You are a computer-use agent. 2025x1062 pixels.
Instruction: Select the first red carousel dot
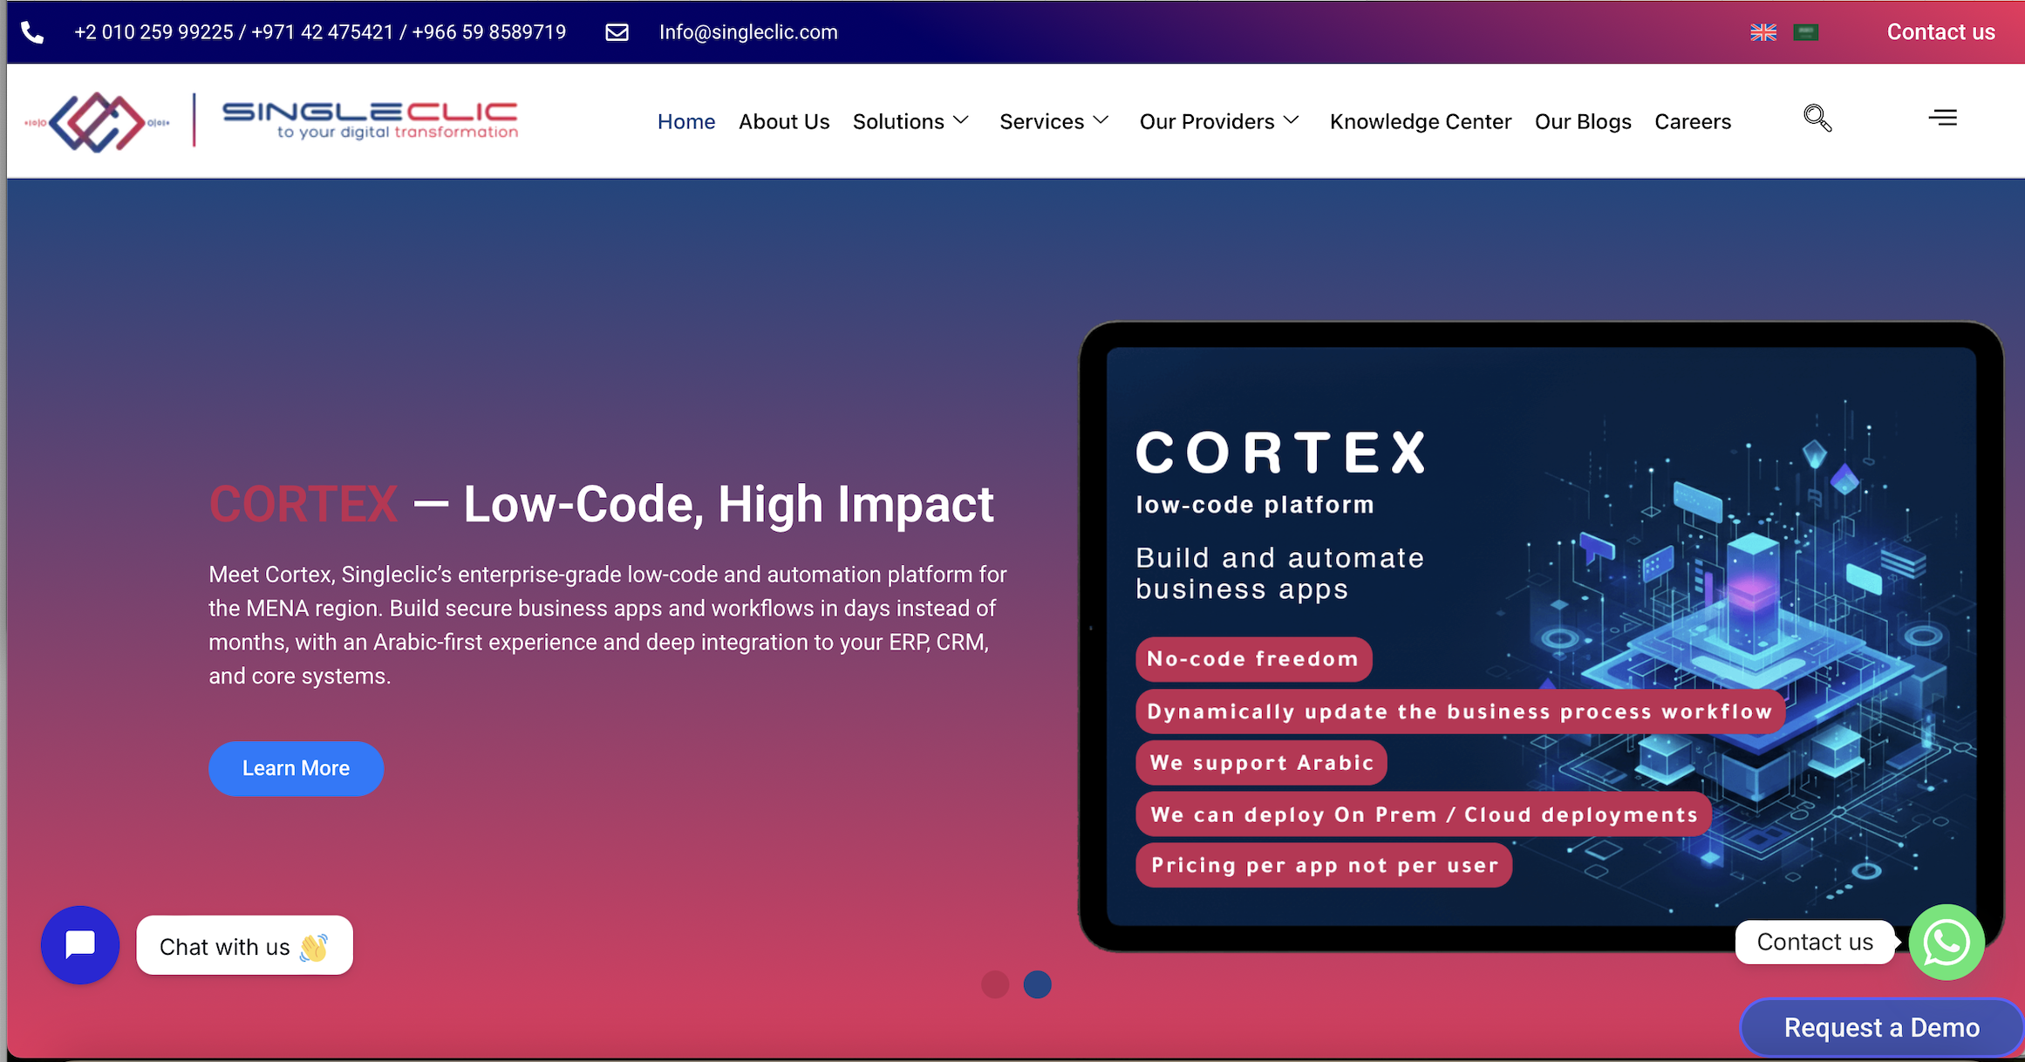point(995,984)
